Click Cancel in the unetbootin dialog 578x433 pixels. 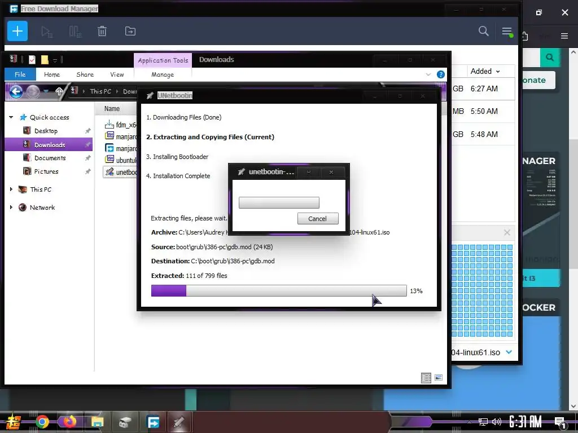point(317,218)
